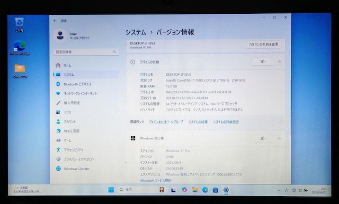The width and height of the screenshot is (339, 204).
Task: Click the battery icon in system tray
Action: [306, 190]
